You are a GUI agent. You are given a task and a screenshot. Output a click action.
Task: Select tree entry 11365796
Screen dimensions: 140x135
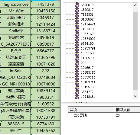88,58
